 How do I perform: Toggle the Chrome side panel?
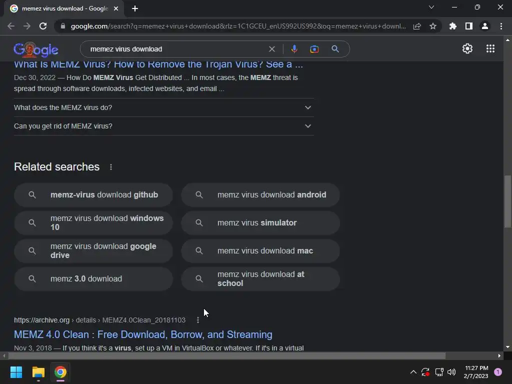point(469,26)
